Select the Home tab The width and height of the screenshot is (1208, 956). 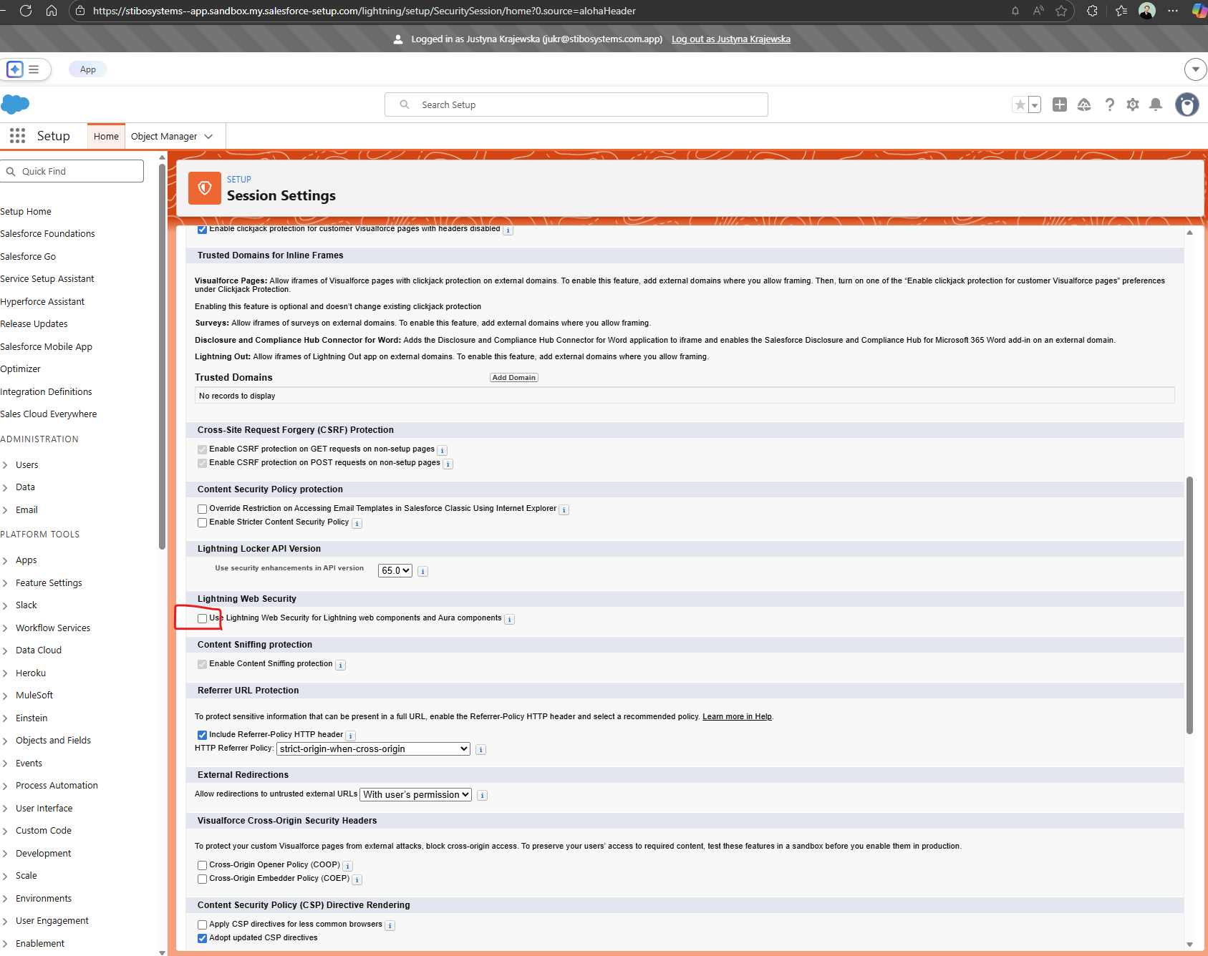[x=106, y=137]
